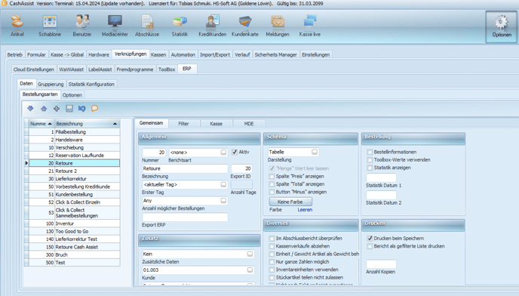Open the Gruppierung tab

coord(51,84)
